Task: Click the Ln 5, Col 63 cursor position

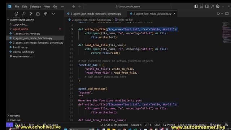Action: tap(114, 125)
